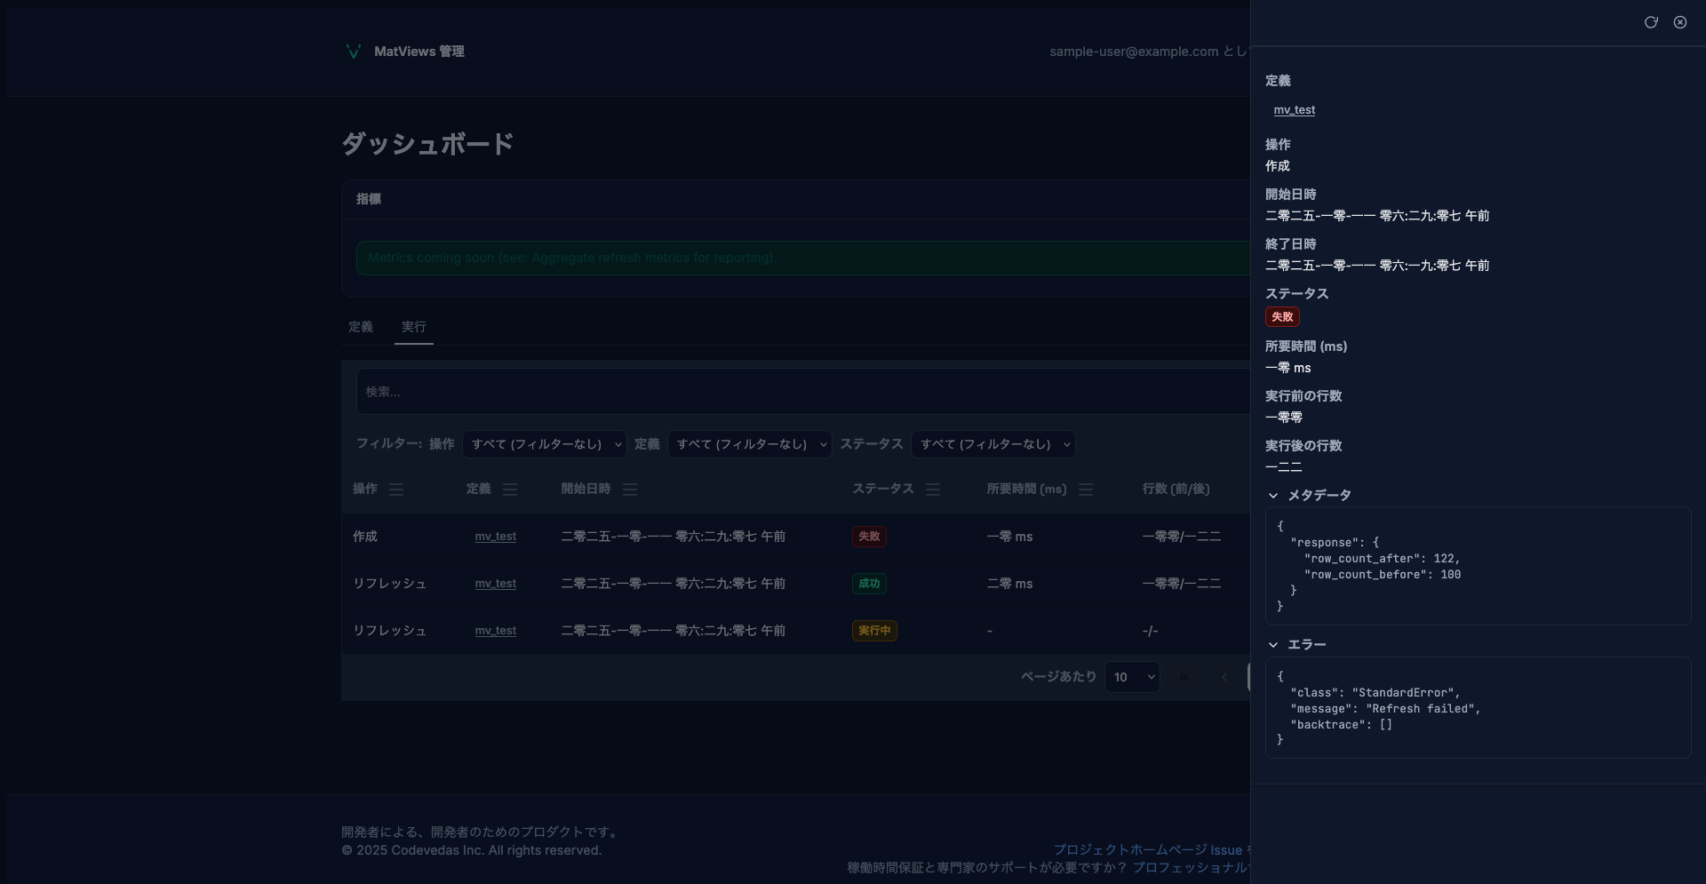
Task: Open sort menu icon for 所要時間 column
Action: (x=1086, y=490)
